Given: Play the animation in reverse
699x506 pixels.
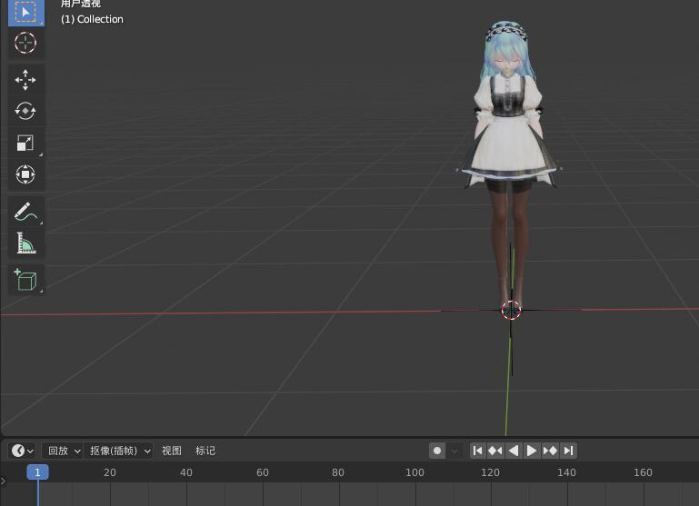Looking at the screenshot, I should click(514, 451).
